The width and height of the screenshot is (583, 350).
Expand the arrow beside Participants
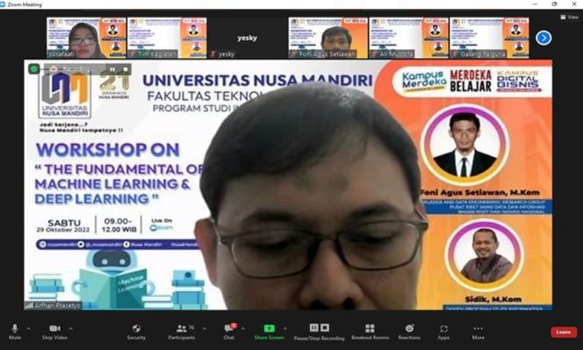tap(204, 328)
